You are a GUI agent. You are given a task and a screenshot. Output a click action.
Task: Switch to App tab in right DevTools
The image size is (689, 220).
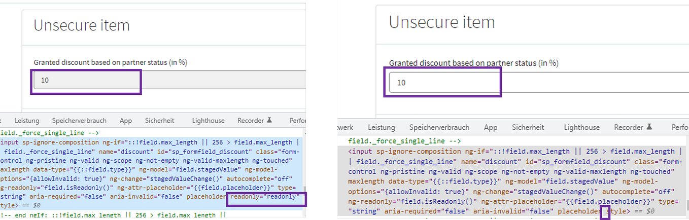pyautogui.click(x=491, y=127)
